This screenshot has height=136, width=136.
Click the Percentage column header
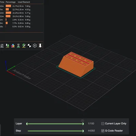11,2
